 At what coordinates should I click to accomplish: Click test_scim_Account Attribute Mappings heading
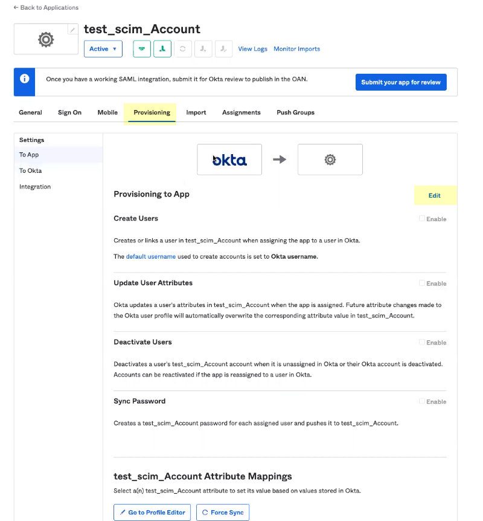pyautogui.click(x=202, y=476)
